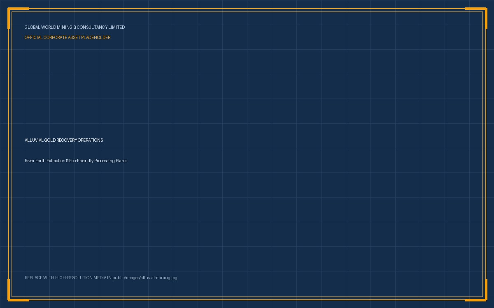Click the 'ALLUVIAL GOLD RECOVERY OPERATIONS' title
The image size is (494, 308).
tap(64, 140)
